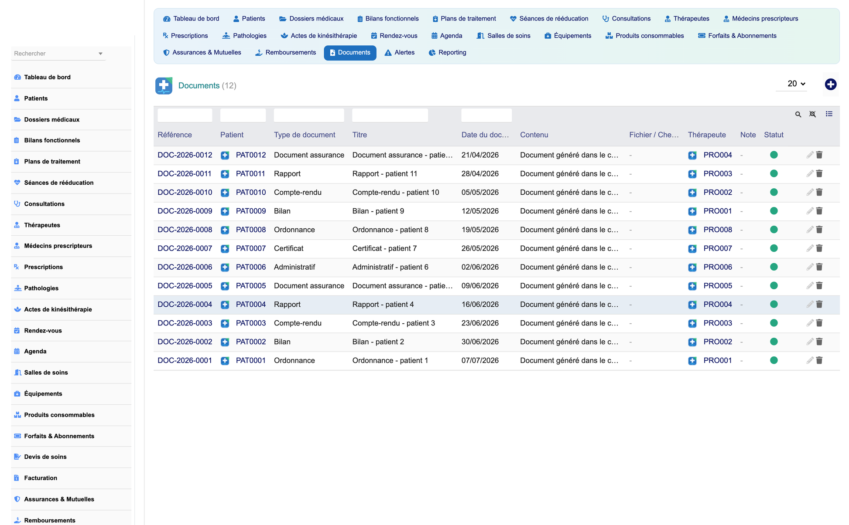Image resolution: width=849 pixels, height=525 pixels.
Task: Click trash icon on DOC-2026-0004 row
Action: [x=819, y=304]
